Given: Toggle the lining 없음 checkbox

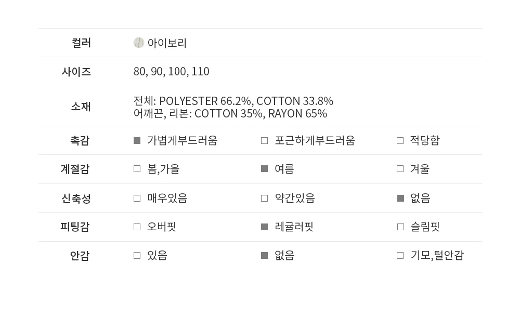Looking at the screenshot, I should (264, 255).
